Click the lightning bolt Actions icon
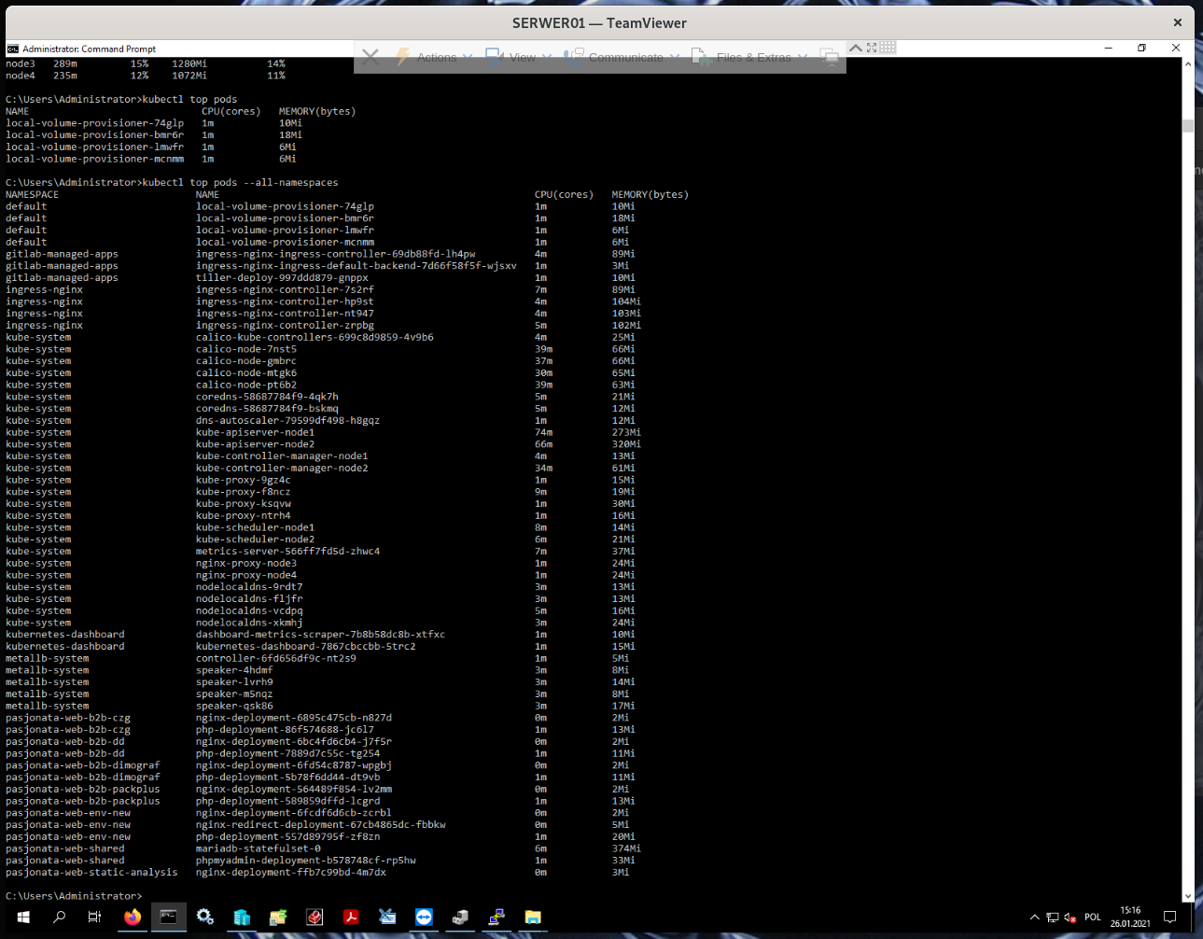Viewport: 1203px width, 939px height. pyautogui.click(x=403, y=57)
